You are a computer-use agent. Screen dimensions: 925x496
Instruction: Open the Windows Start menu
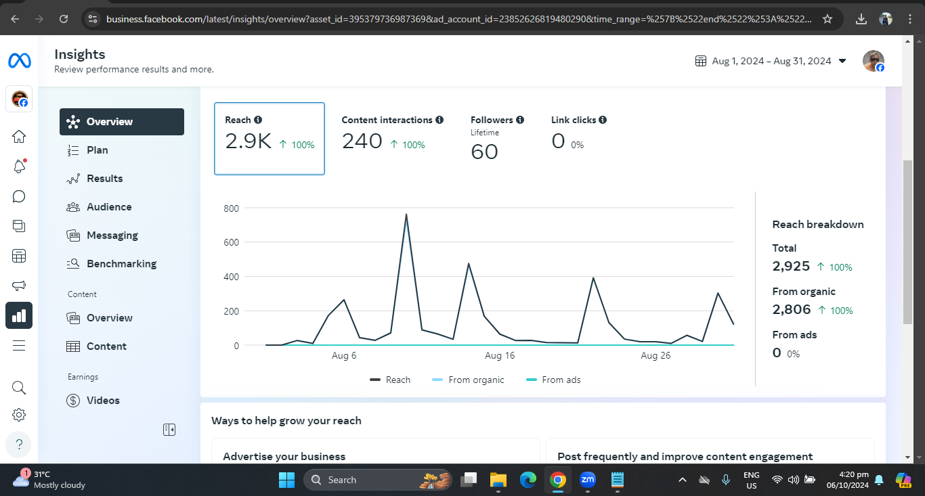point(286,480)
